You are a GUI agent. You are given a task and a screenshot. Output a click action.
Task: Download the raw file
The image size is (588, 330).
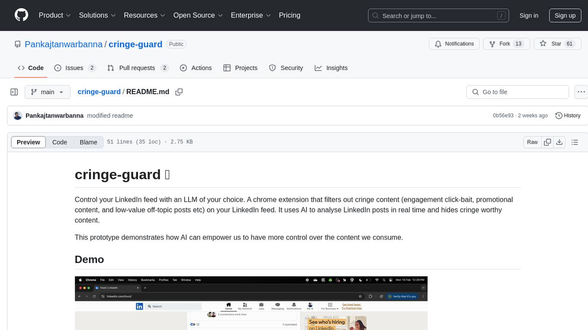(x=559, y=142)
